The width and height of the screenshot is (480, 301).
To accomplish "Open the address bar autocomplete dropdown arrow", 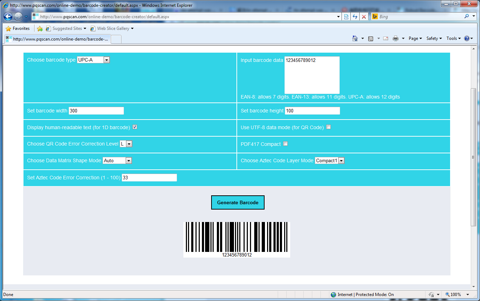I will (x=338, y=16).
